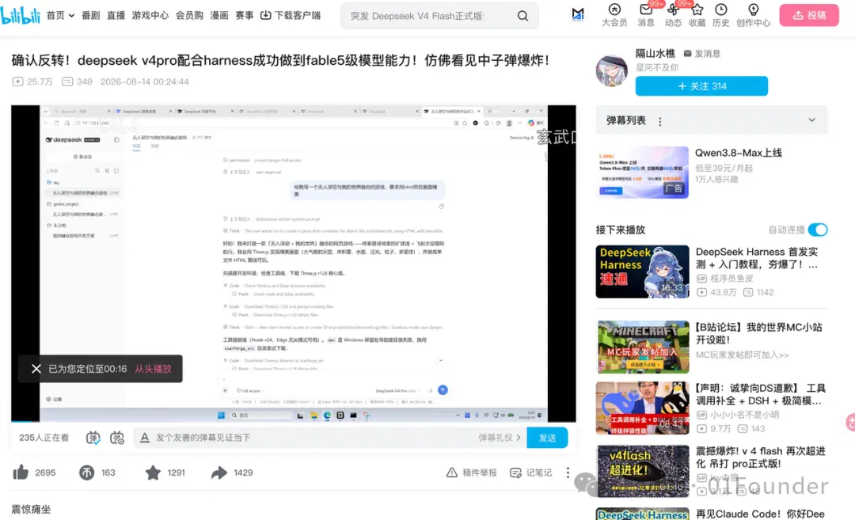Click the blue 发送 button
The width and height of the screenshot is (855, 520).
[547, 438]
